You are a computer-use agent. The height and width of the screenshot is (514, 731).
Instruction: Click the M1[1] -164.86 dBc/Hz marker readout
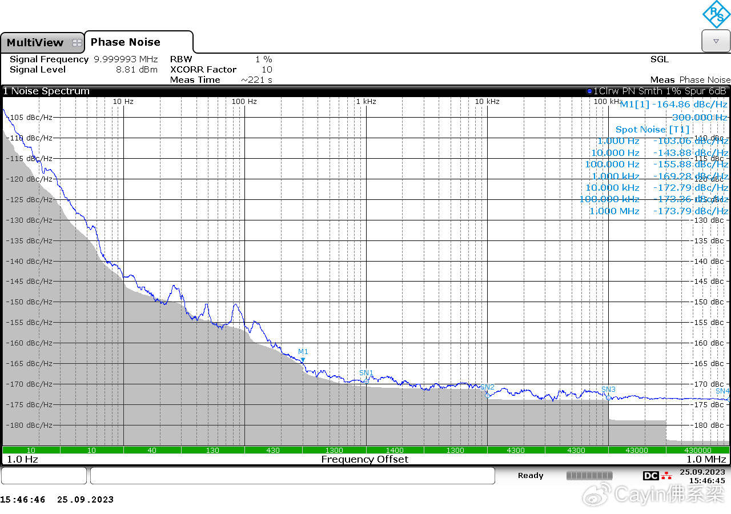(x=674, y=105)
